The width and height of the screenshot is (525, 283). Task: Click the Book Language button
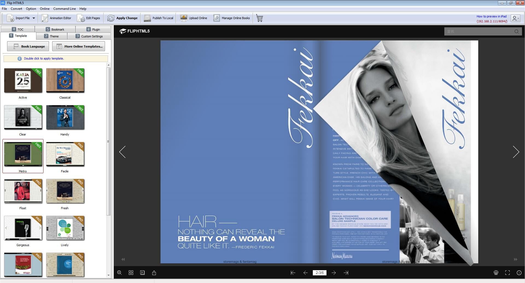click(28, 46)
